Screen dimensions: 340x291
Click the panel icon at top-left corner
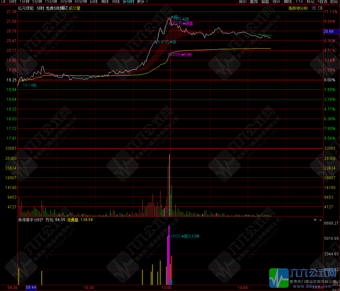click(x=3, y=2)
